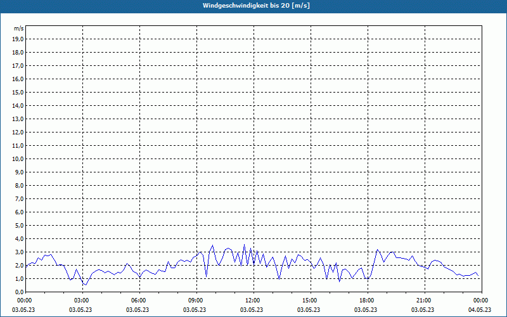Pick the 15,0 y-axis label
This screenshot has height=317, width=507.
[x=19, y=92]
